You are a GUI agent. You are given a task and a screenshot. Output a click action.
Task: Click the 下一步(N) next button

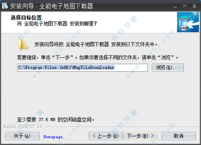pos(140,136)
